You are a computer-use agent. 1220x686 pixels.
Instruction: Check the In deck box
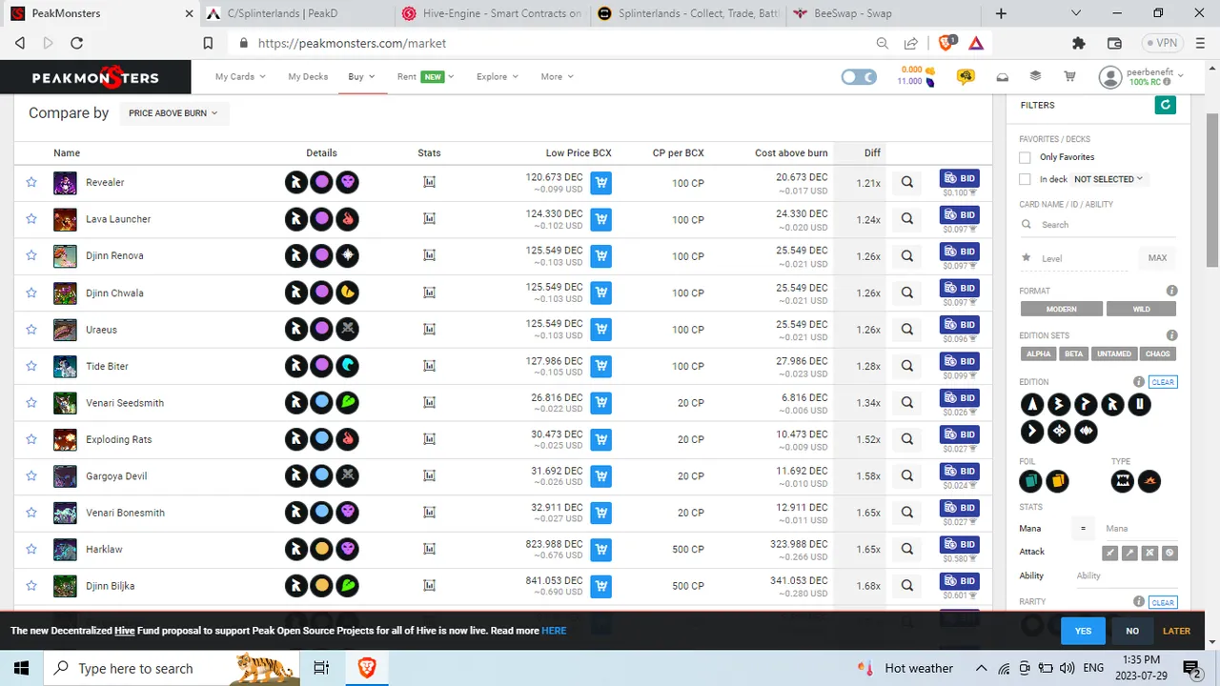point(1025,179)
